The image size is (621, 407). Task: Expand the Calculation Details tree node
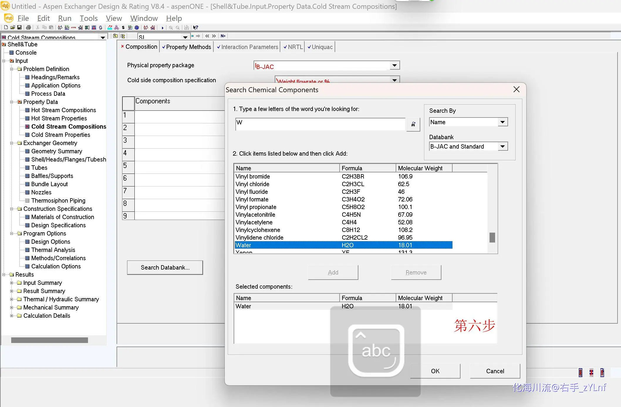tap(12, 316)
